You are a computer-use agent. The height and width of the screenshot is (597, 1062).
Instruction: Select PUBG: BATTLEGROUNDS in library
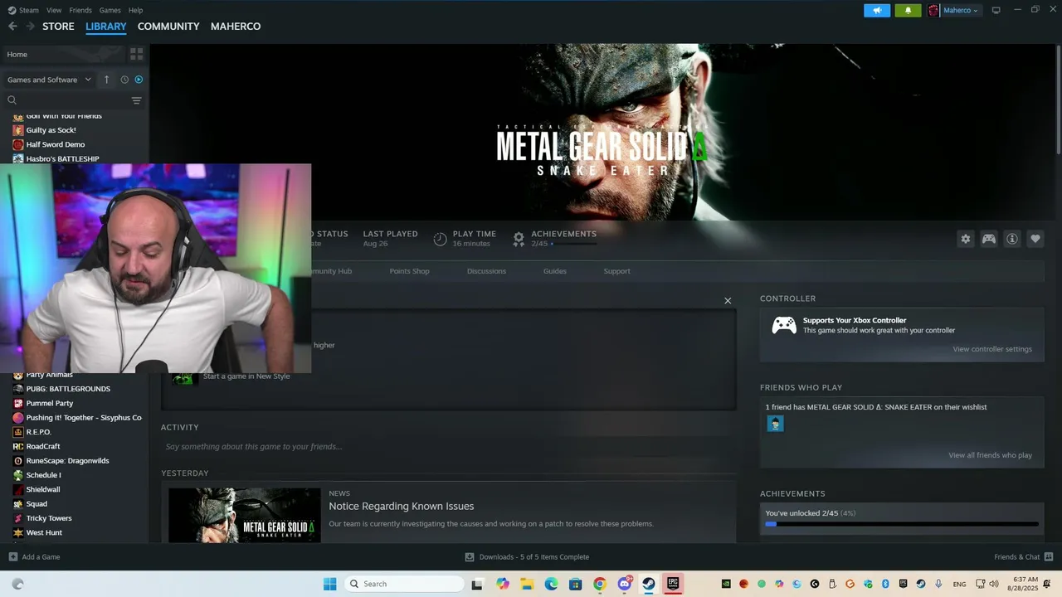(68, 389)
